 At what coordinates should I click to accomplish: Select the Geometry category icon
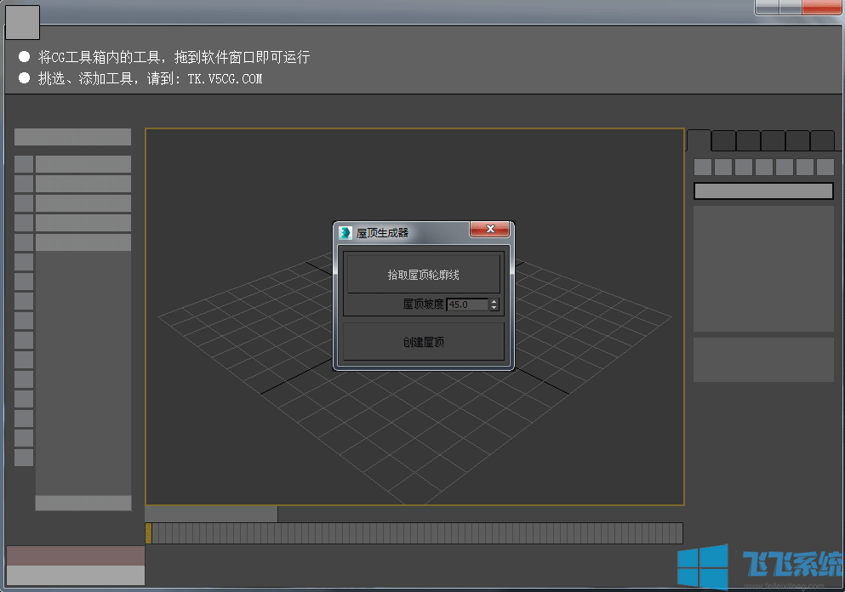coord(703,167)
